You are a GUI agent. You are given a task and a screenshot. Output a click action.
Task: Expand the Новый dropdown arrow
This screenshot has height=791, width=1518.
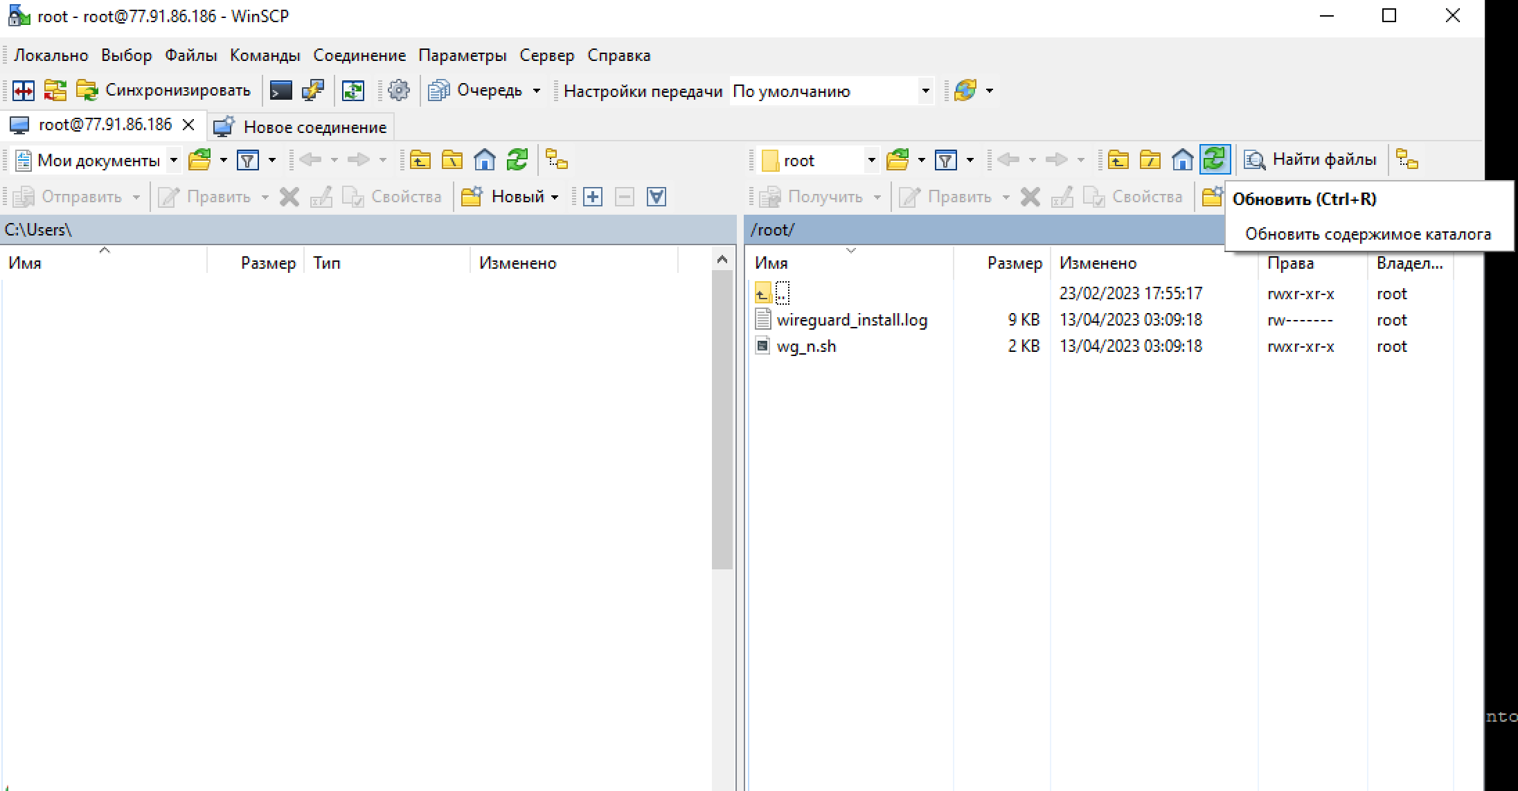[x=555, y=197]
